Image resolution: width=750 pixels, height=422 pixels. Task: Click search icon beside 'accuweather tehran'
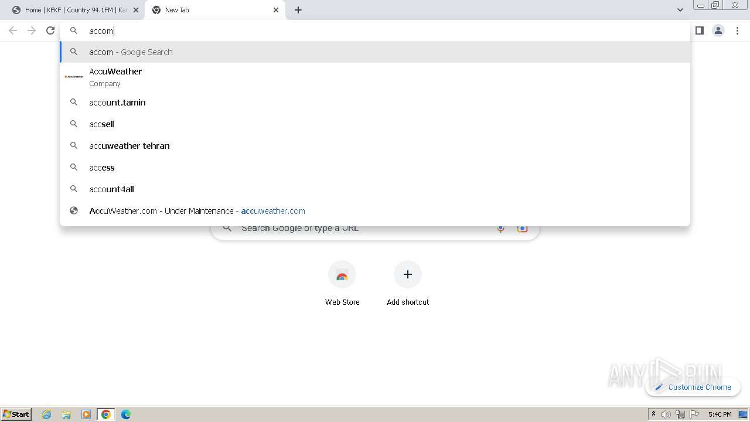74,146
